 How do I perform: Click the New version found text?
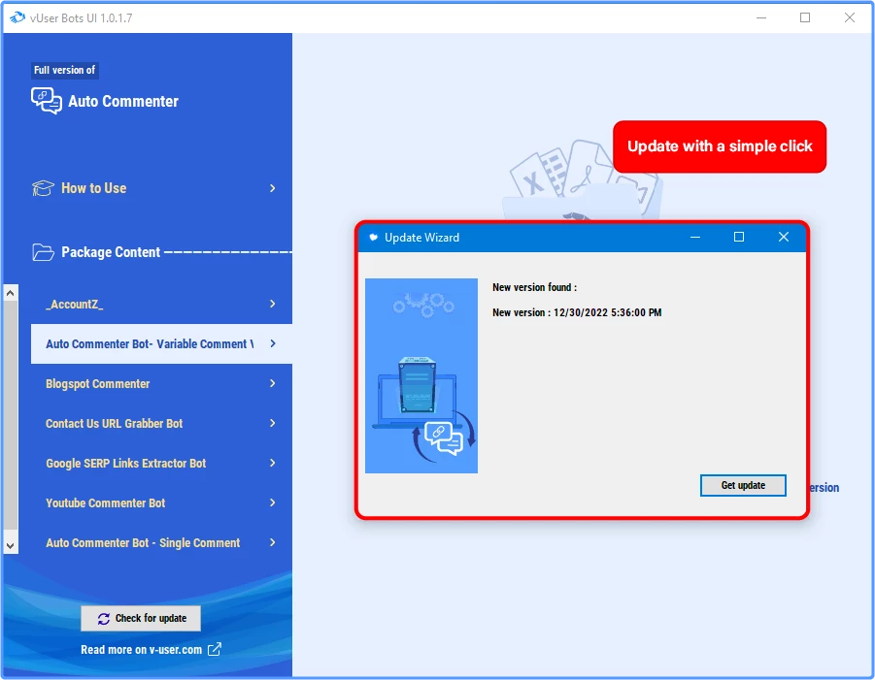534,287
